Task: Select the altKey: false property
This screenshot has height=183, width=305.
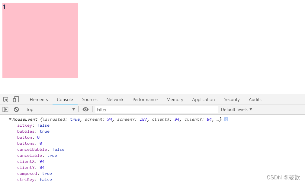Action: pyautogui.click(x=33, y=125)
